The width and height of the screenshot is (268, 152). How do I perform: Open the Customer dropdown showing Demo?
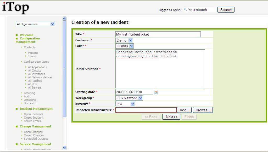[x=124, y=40]
